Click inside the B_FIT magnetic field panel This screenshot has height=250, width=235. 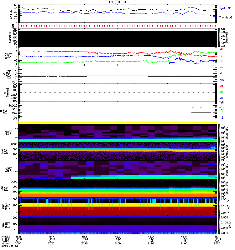click(118, 56)
